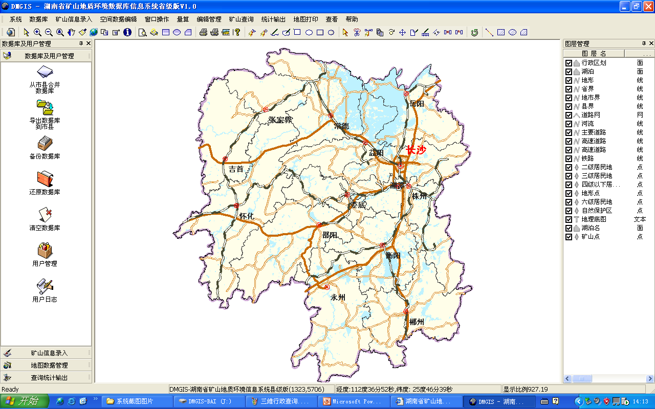Image resolution: width=655 pixels, height=409 pixels.
Task: Select the zoom out magnifier tool
Action: click(x=49, y=32)
